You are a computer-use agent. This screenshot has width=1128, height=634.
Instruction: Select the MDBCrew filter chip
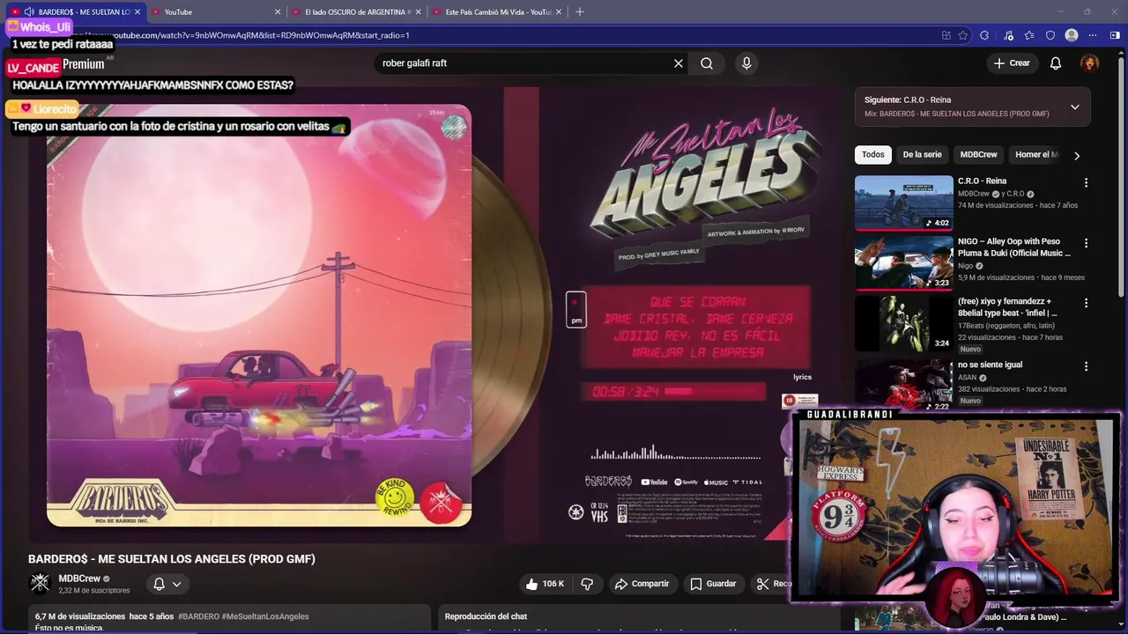978,155
